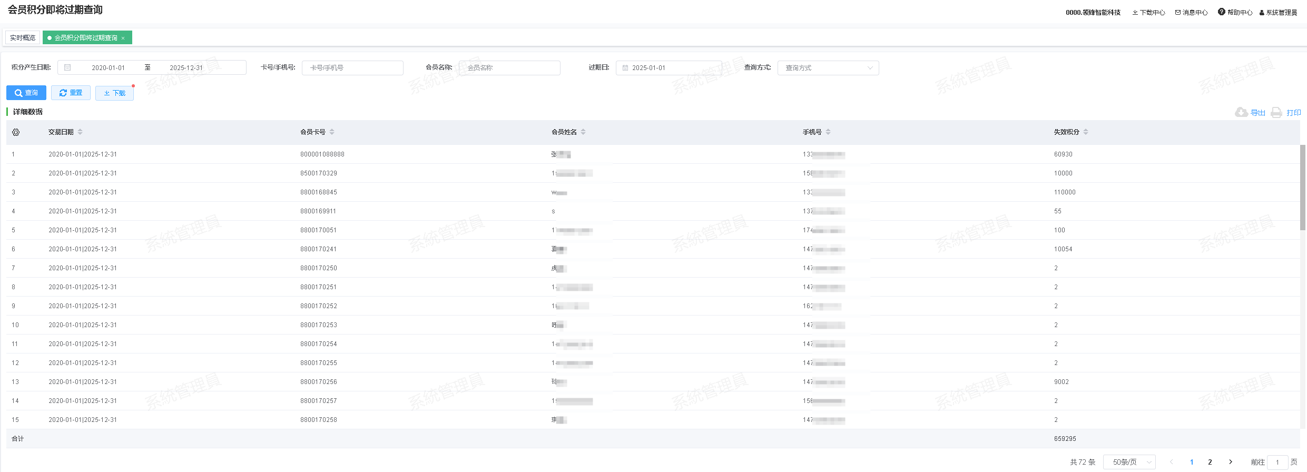This screenshot has width=1307, height=472.
Task: Click the 共 72 条 record count
Action: coord(1083,462)
